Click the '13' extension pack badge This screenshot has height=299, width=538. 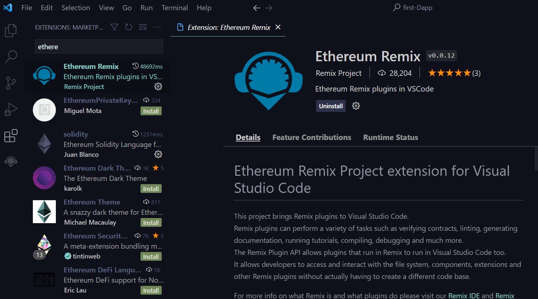(x=39, y=255)
